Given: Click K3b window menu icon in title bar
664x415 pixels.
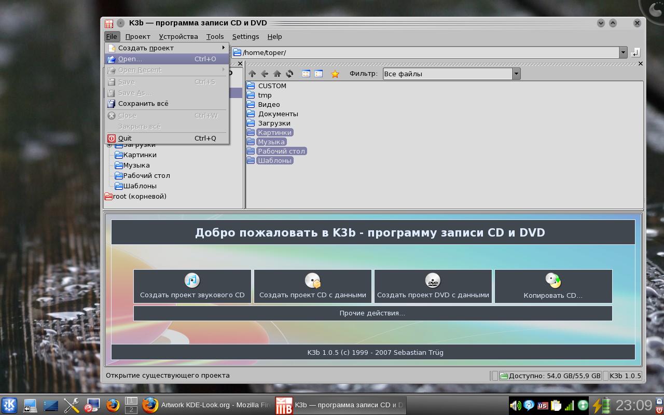Looking at the screenshot, I should pyautogui.click(x=109, y=23).
